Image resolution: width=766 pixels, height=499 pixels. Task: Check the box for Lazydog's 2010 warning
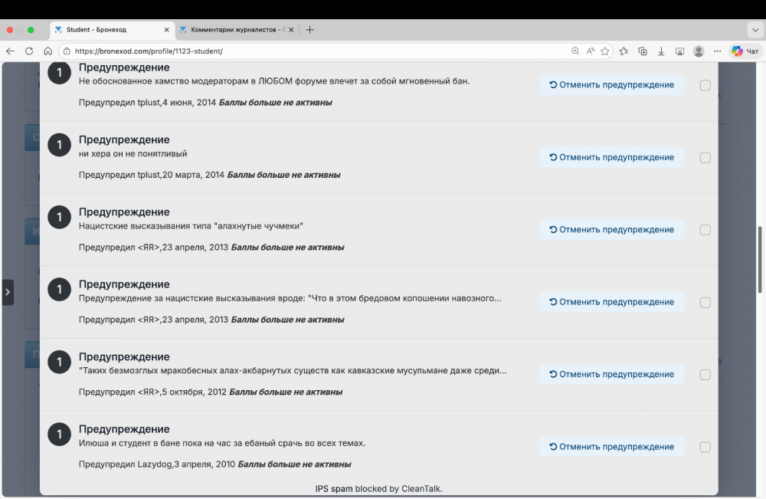705,447
